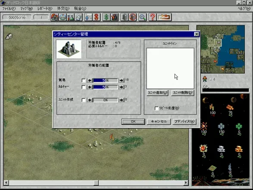
Task: Click the city center building picture
Action: (69, 49)
